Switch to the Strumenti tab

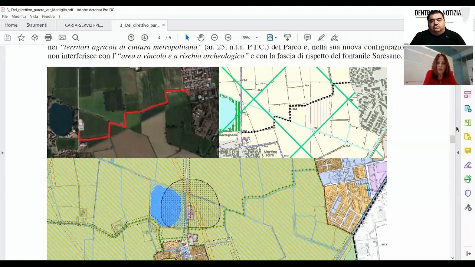37,25
